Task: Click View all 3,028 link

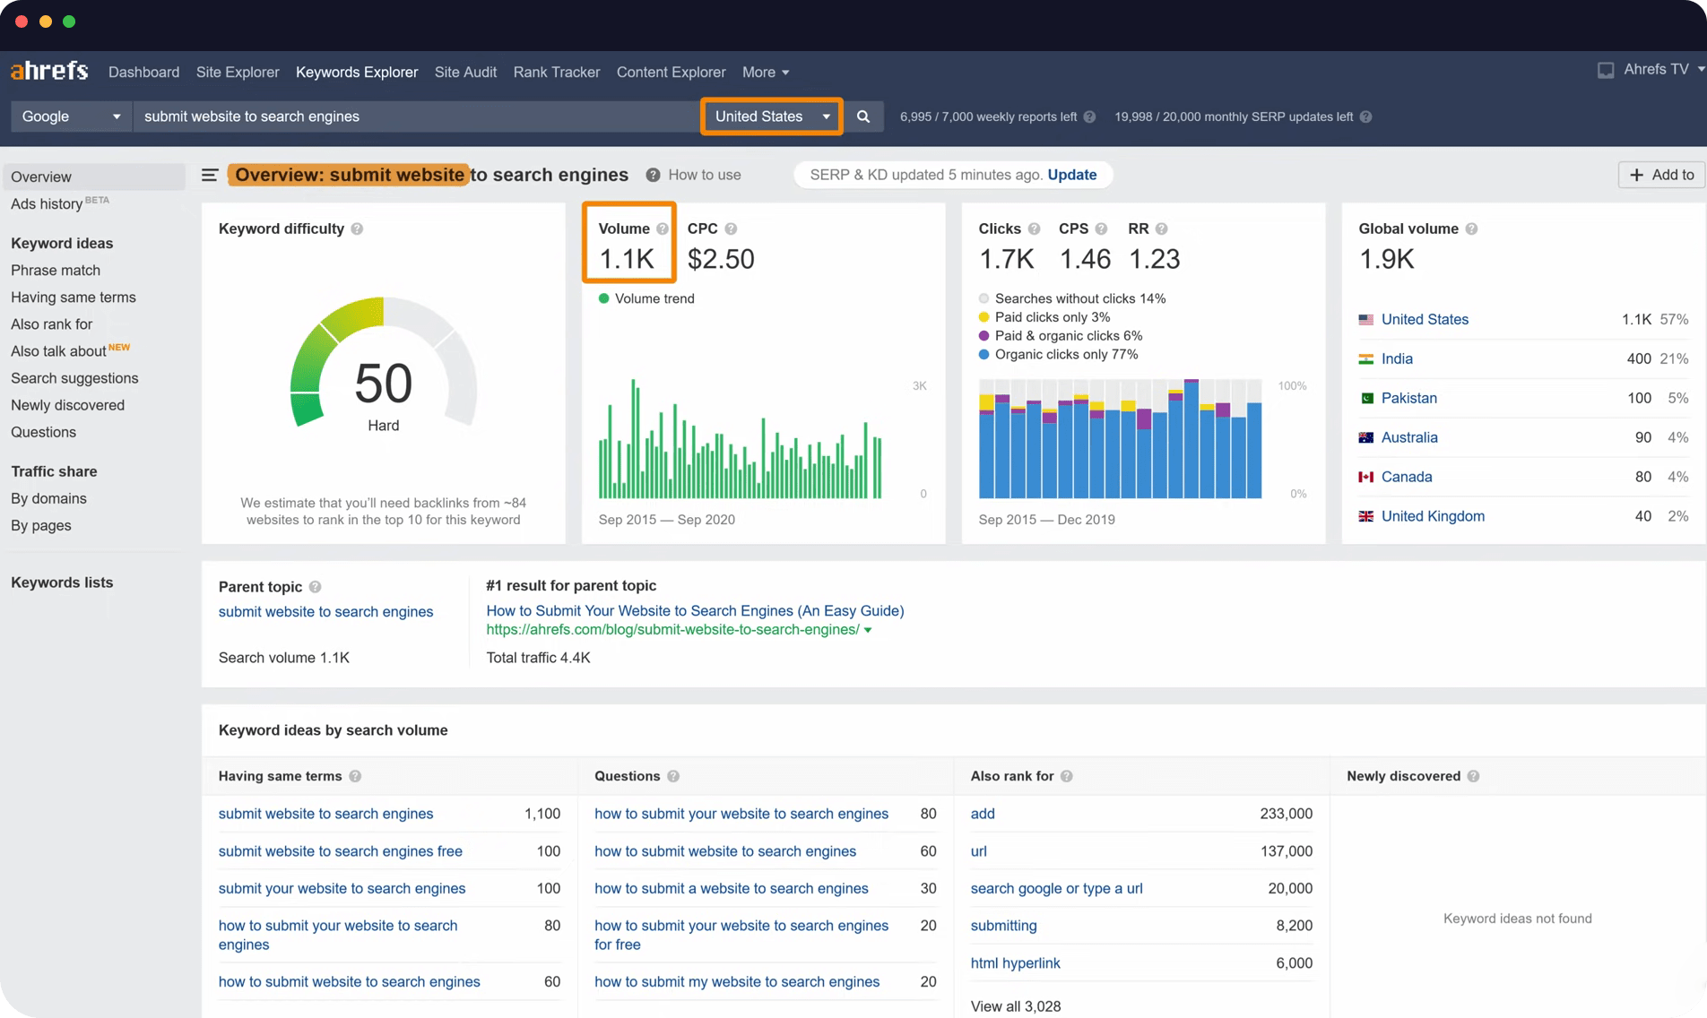Action: coord(1016,1006)
